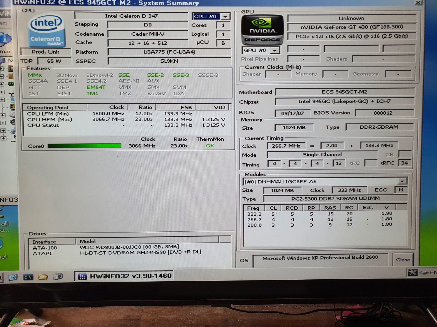Viewport: 437px width, 327px height.
Task: Click the Interface column header in Drives
Action: pyautogui.click(x=52, y=242)
